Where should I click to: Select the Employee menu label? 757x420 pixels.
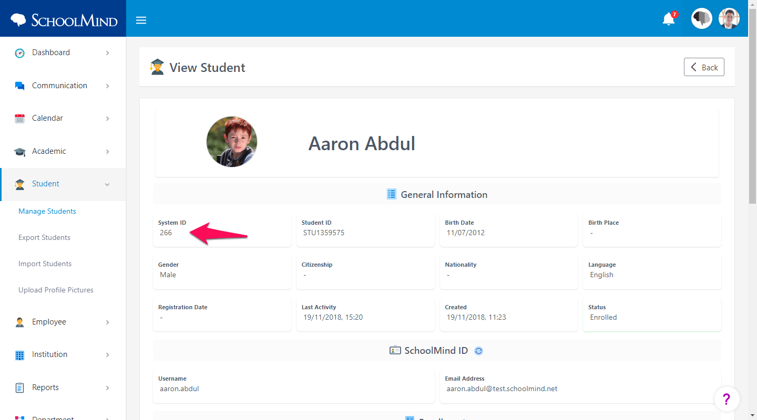point(49,322)
